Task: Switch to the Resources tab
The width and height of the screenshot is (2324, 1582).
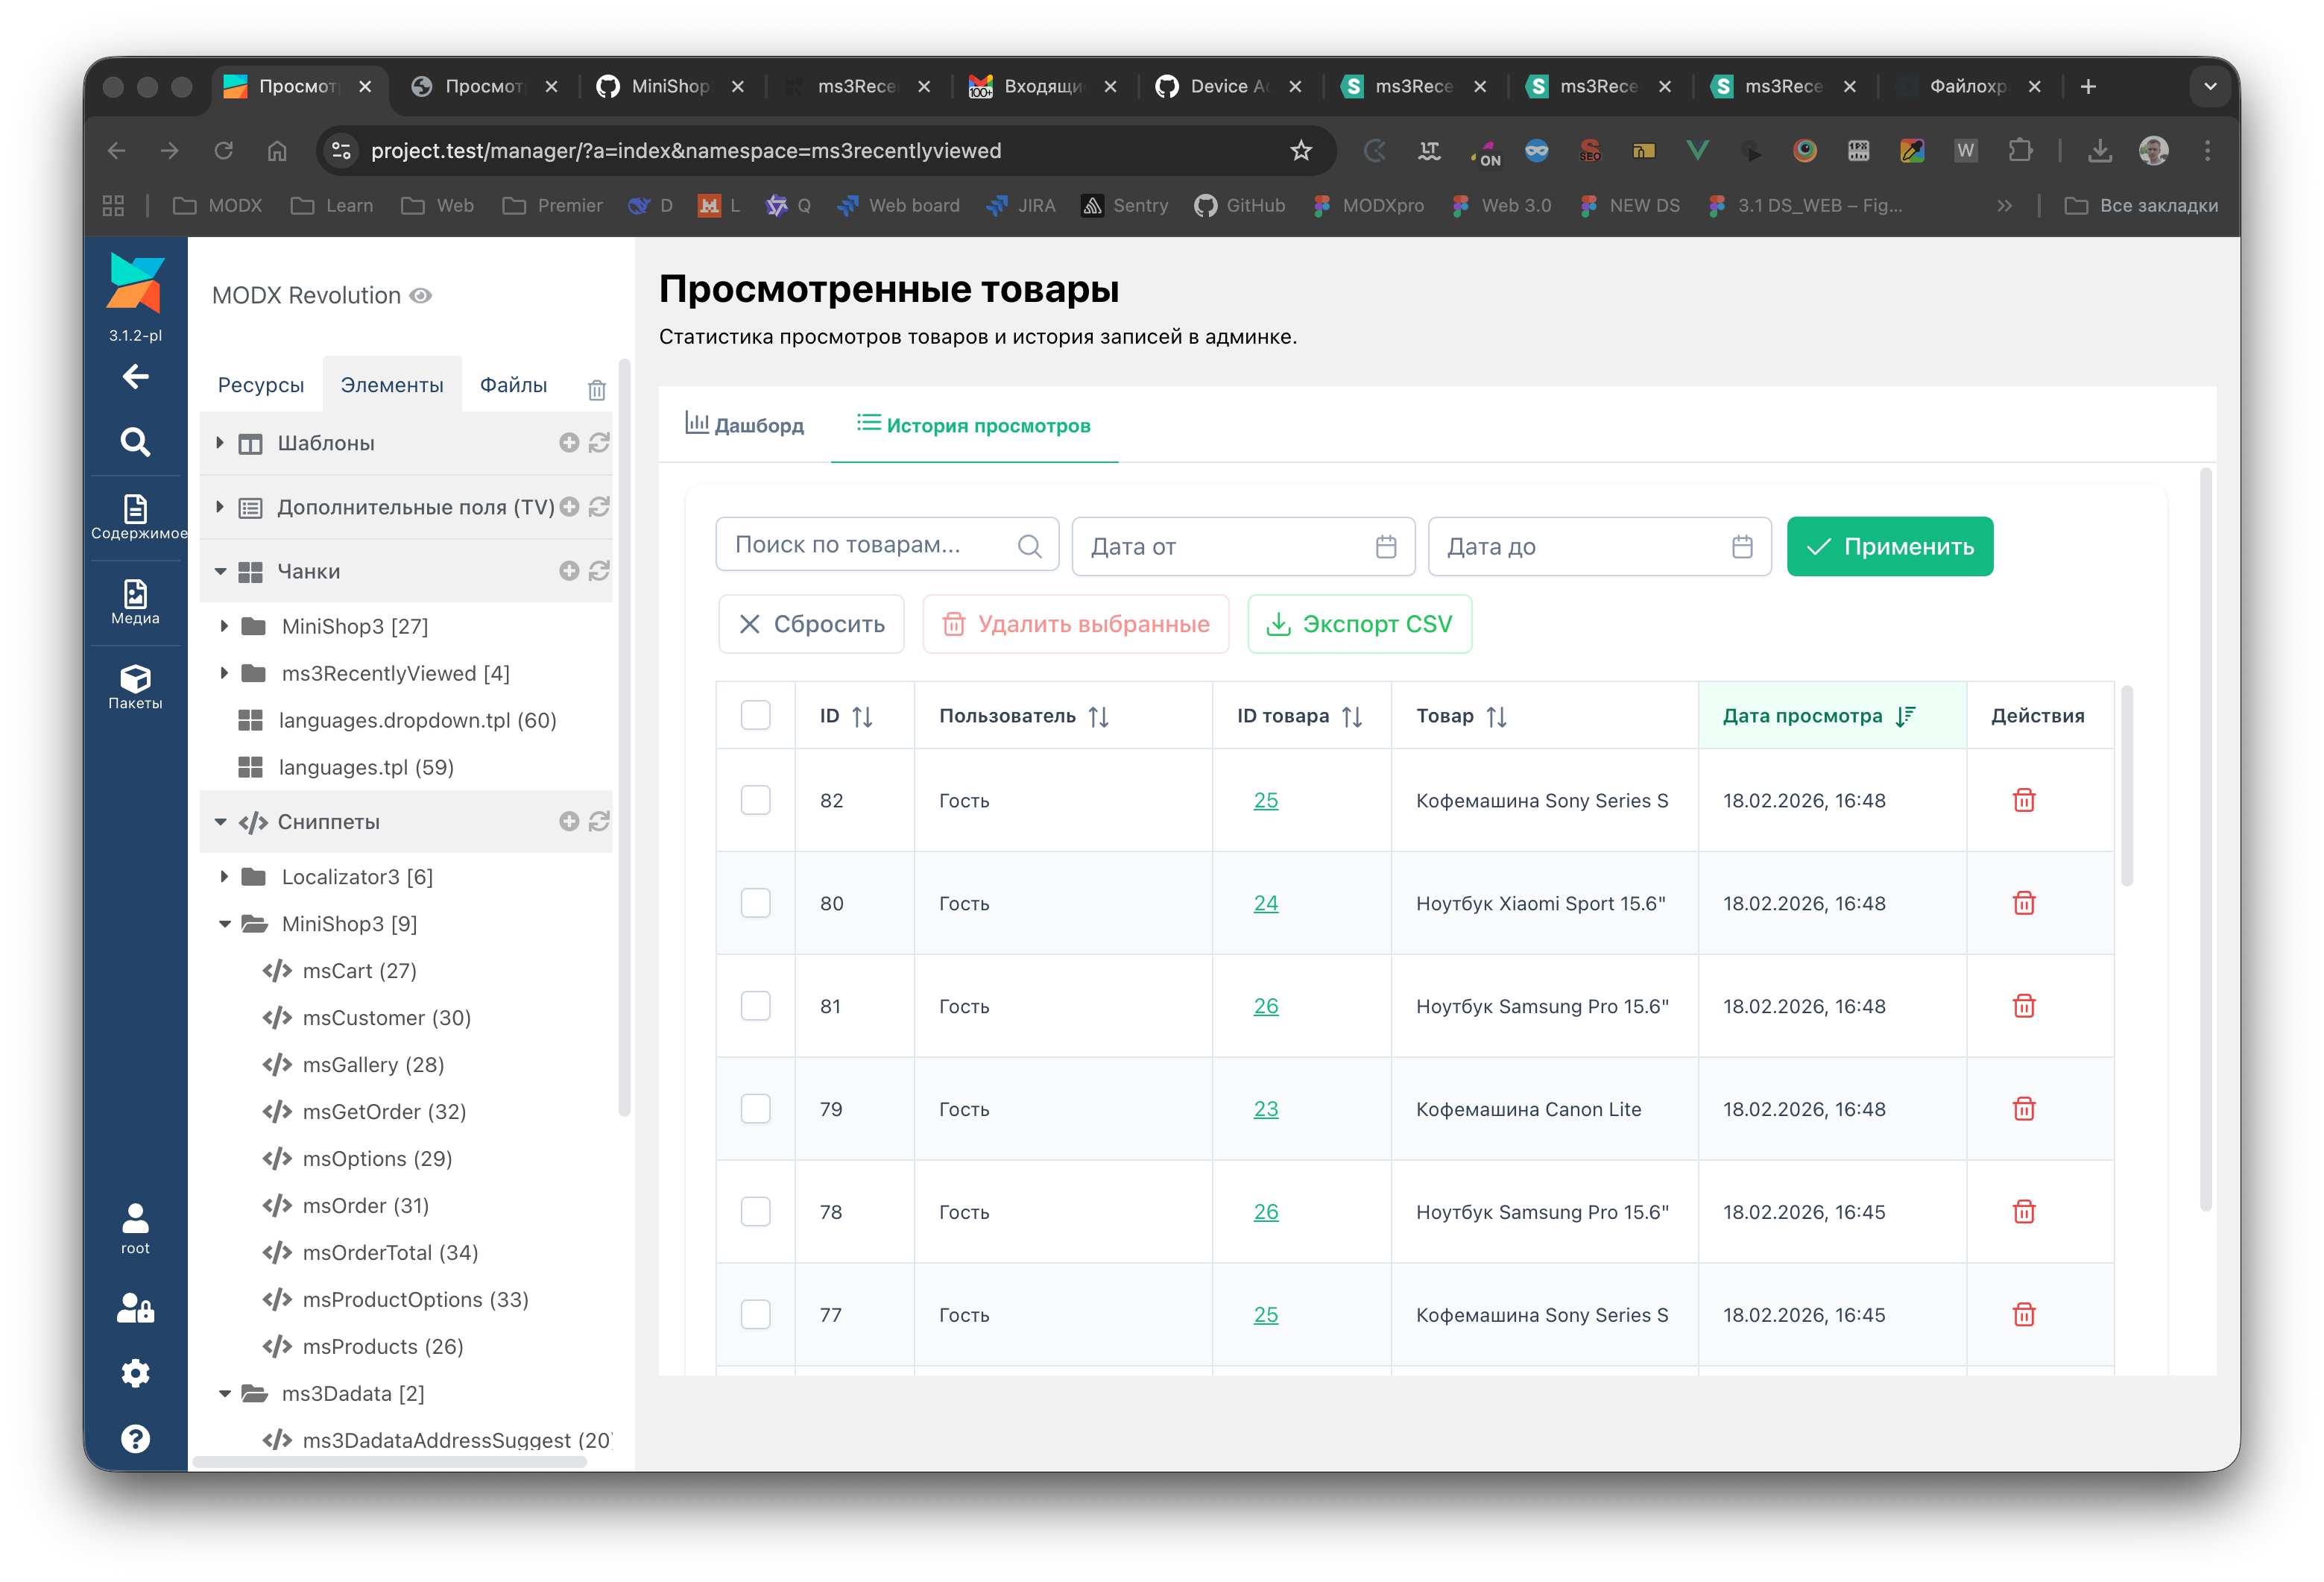Action: click(260, 385)
